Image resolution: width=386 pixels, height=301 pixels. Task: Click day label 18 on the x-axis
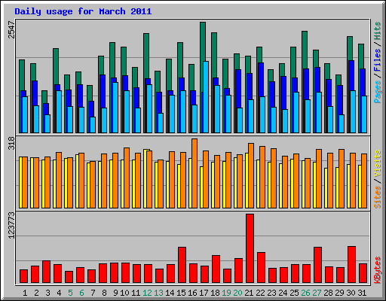point(215,293)
